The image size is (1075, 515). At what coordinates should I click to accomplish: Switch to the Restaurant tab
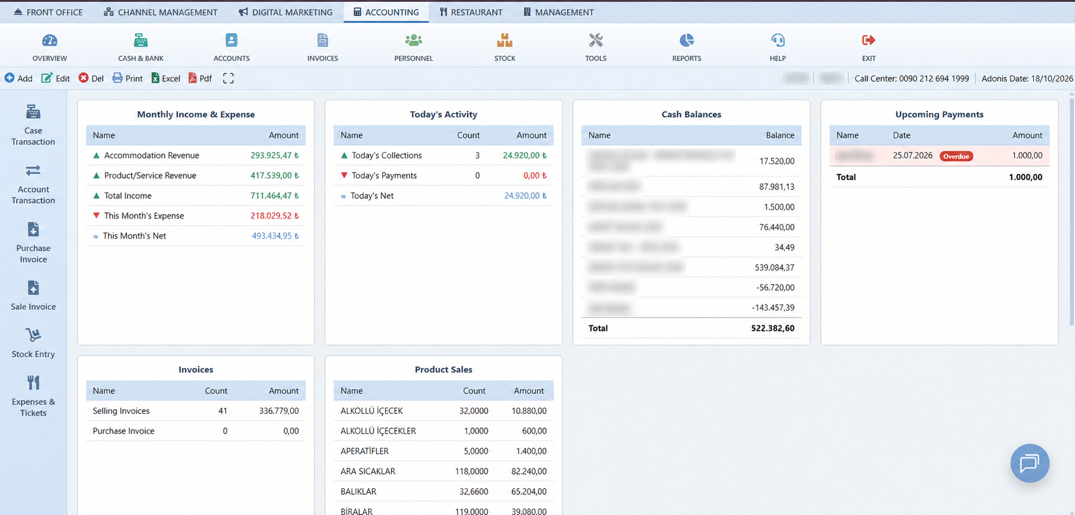pos(471,12)
